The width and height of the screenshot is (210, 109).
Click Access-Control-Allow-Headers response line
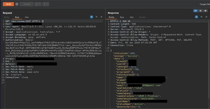coord(156,36)
